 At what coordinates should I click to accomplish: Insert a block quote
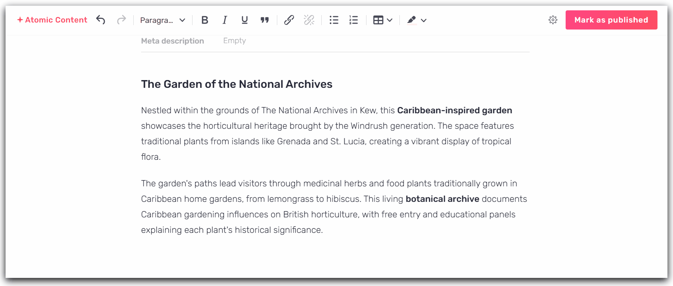(x=264, y=20)
